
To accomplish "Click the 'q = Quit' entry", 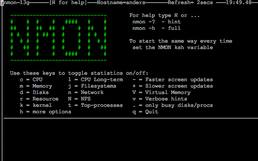I will (x=145, y=112).
